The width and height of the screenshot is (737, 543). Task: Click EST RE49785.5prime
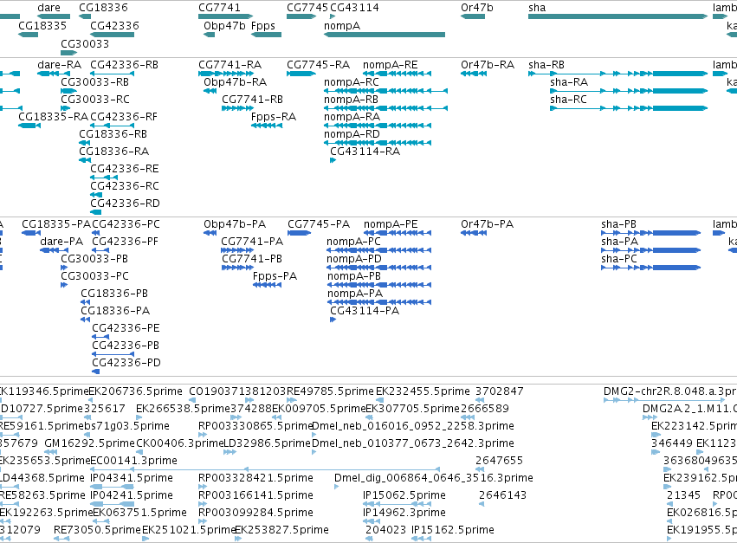click(x=330, y=391)
